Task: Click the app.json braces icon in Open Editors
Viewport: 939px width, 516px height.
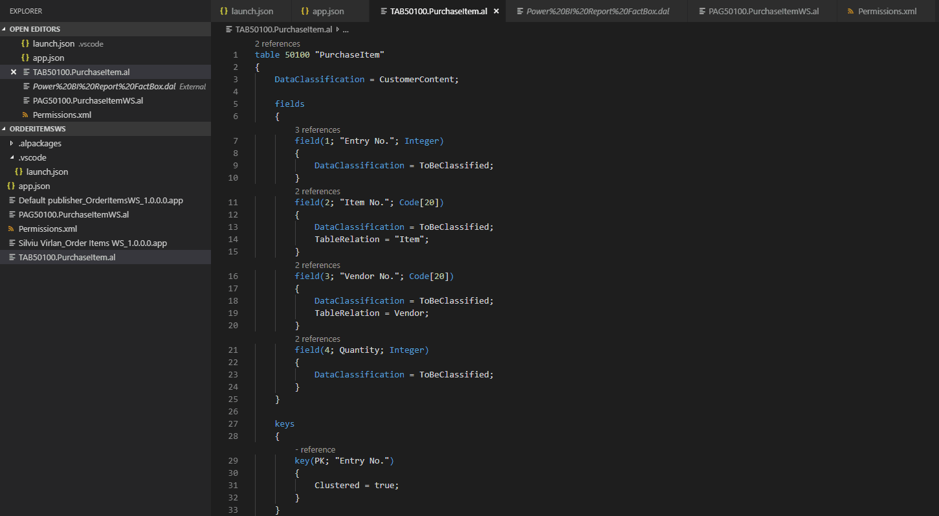Action: [x=25, y=58]
